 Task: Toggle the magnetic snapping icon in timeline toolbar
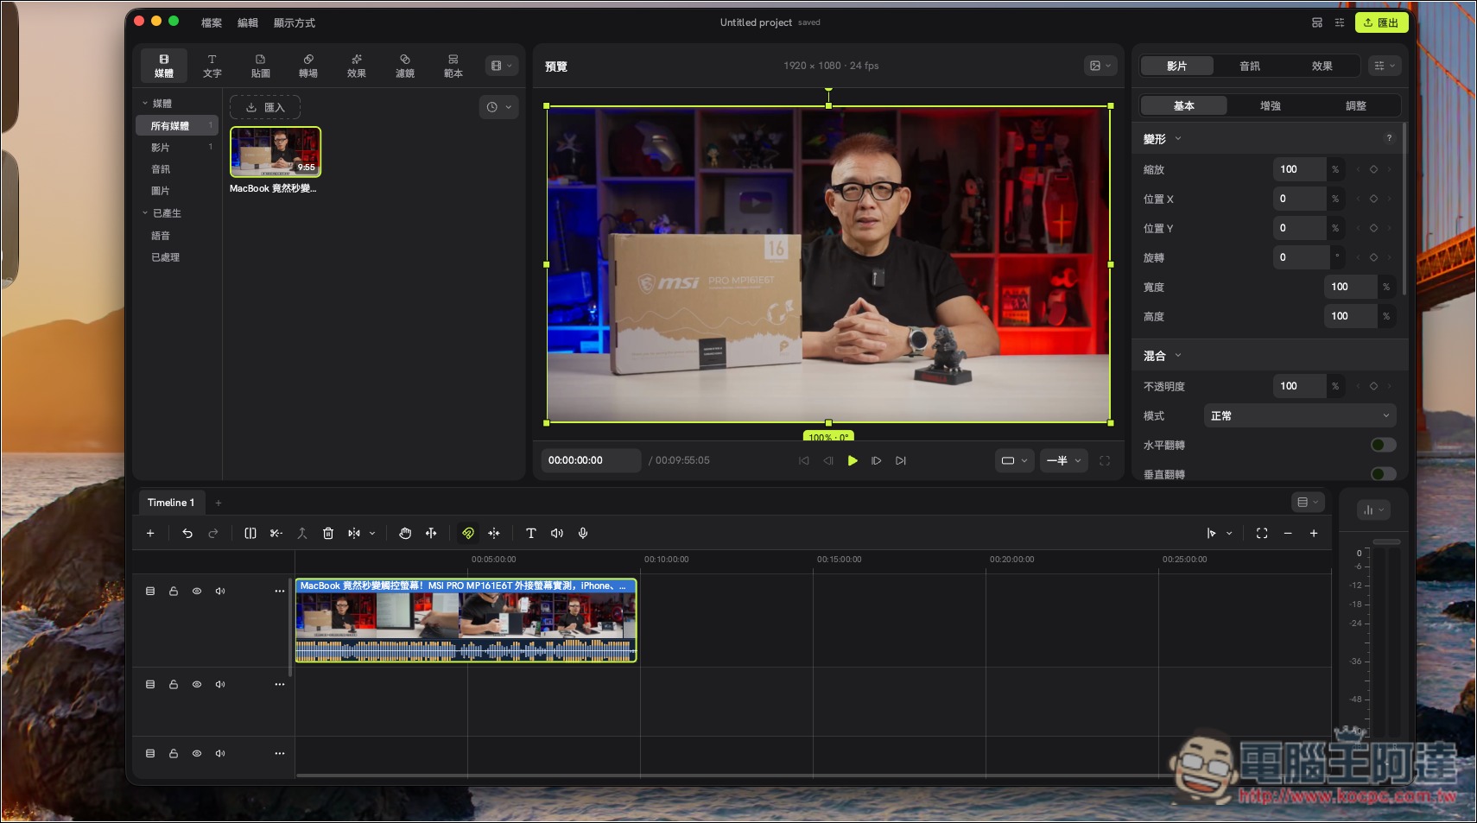(468, 534)
